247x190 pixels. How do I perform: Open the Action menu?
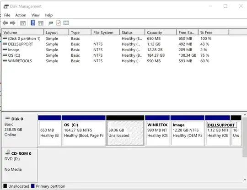pyautogui.click(x=21, y=15)
